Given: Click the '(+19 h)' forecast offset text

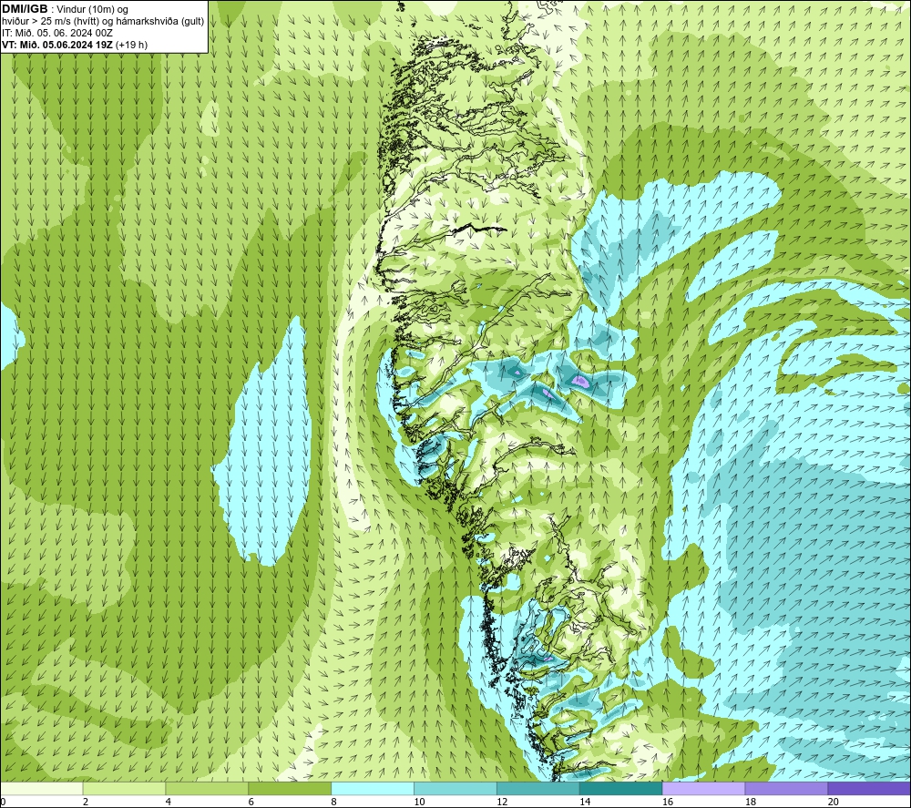Looking at the screenshot, I should [131, 45].
